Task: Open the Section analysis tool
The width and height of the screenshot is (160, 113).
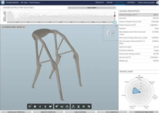Action: [x=57, y=107]
